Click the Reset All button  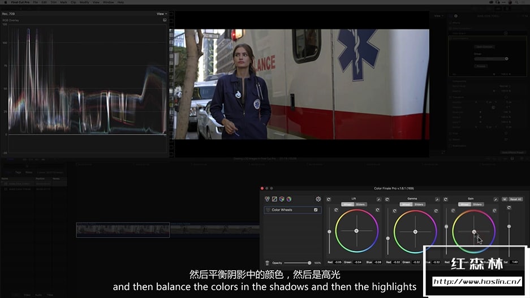[516, 200]
